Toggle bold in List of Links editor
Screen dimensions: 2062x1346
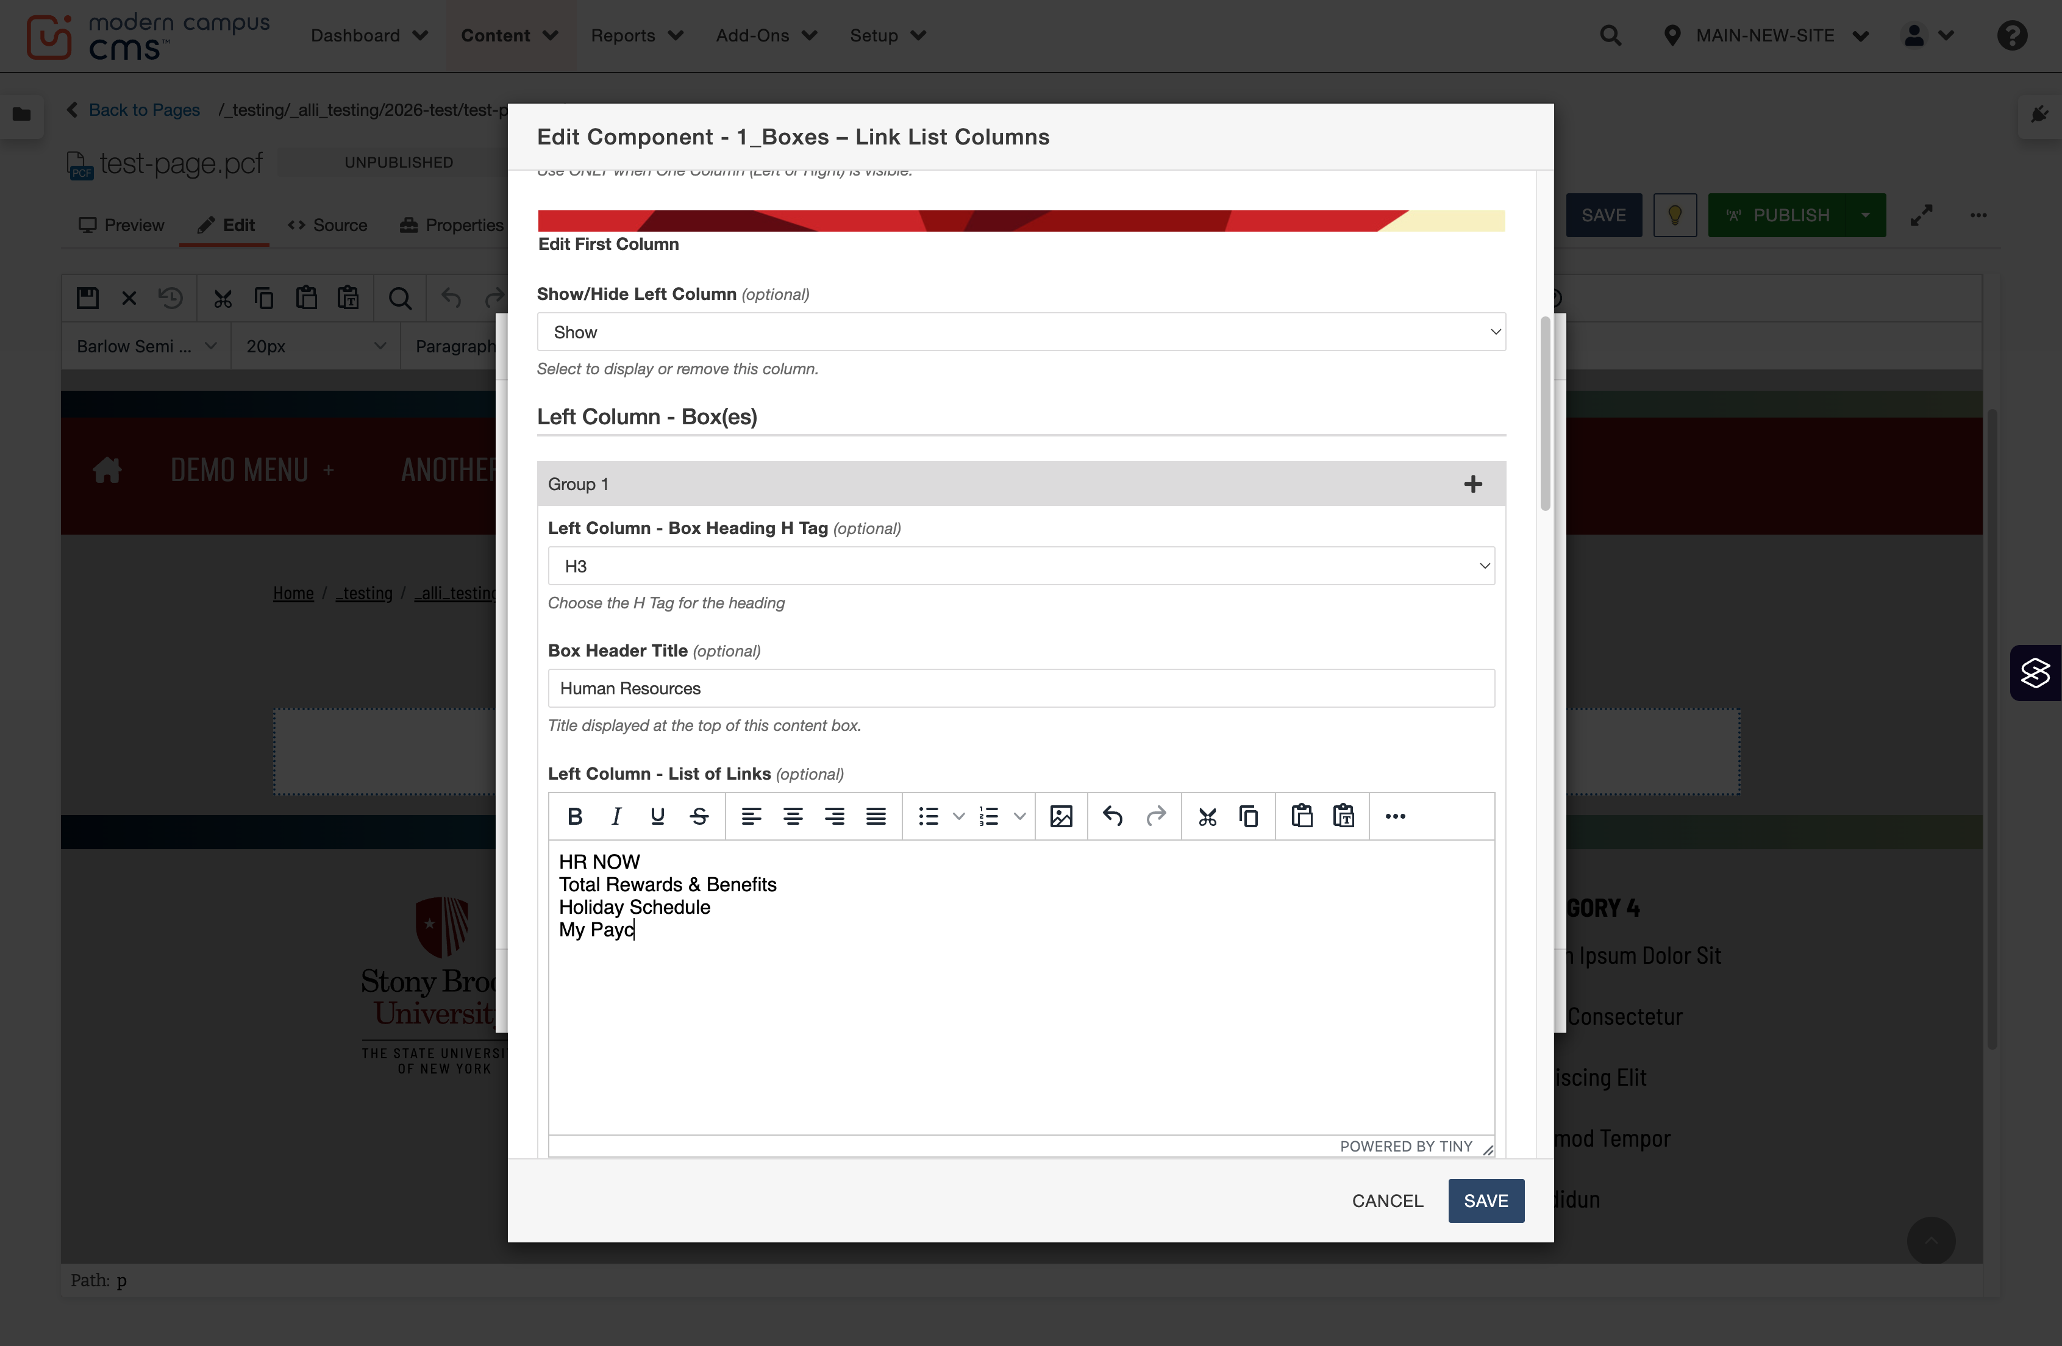(574, 816)
